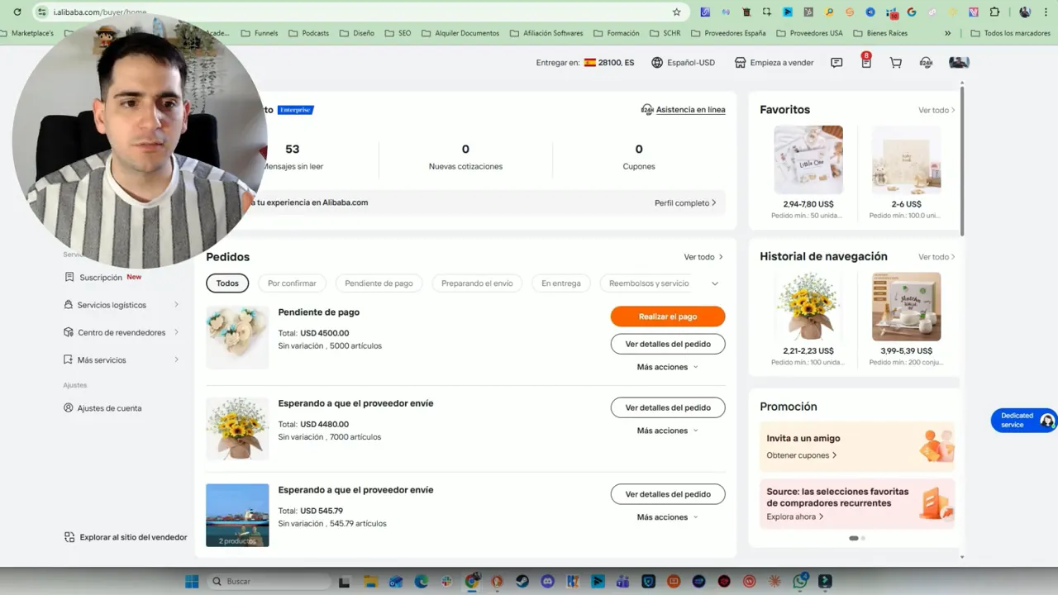Image resolution: width=1058 pixels, height=595 pixels.
Task: Open the Chrome three-dot menu
Action: click(1046, 12)
